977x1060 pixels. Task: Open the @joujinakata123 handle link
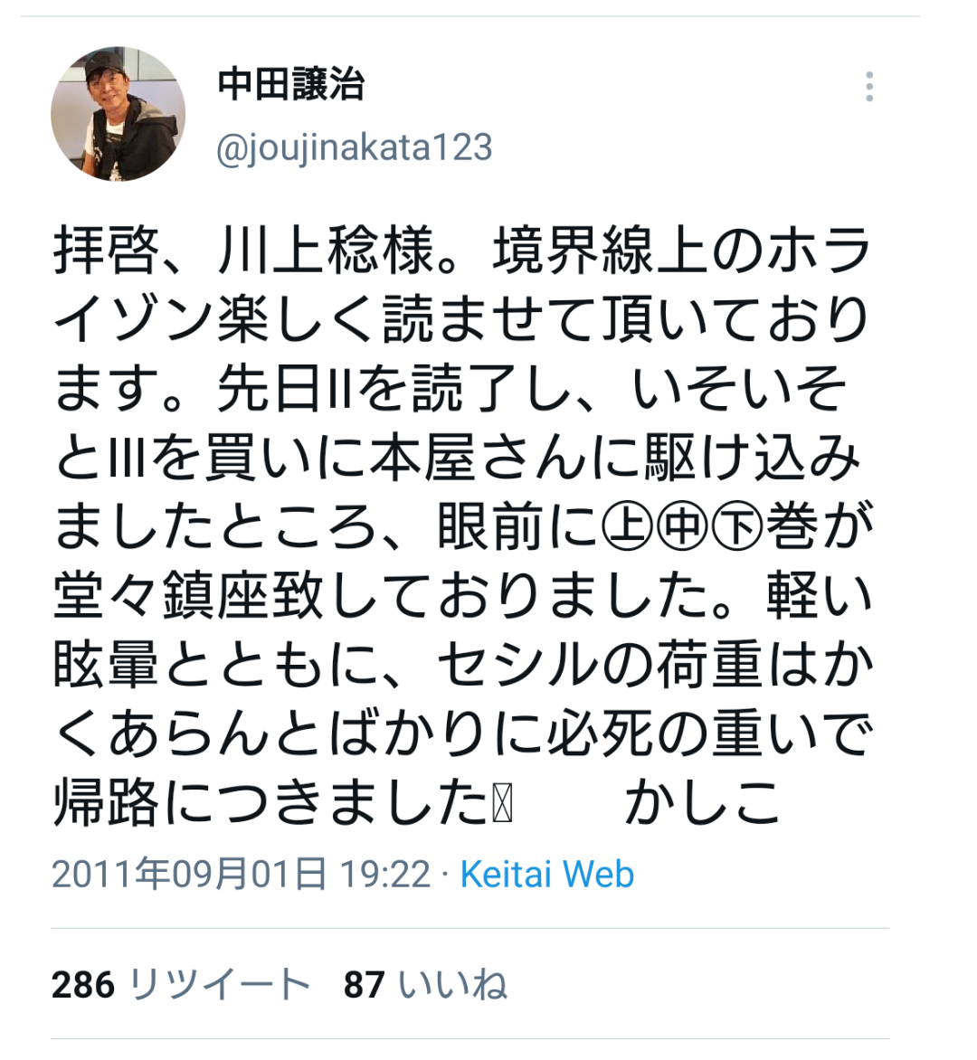coord(355,147)
